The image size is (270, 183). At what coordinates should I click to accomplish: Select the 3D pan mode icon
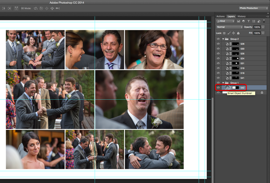(x=47, y=8)
